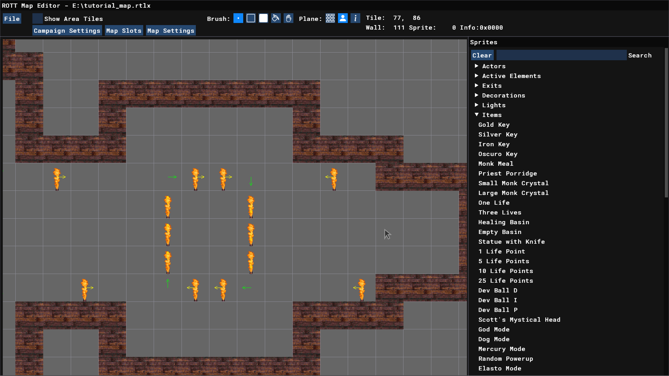Open the Map Slots tab

tap(124, 31)
